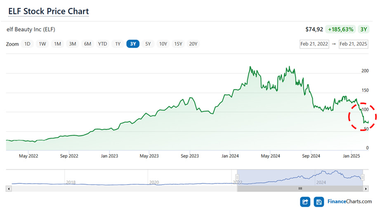This screenshot has height=213, width=380.
Task: Select the 10Y zoom range
Action: (163, 44)
